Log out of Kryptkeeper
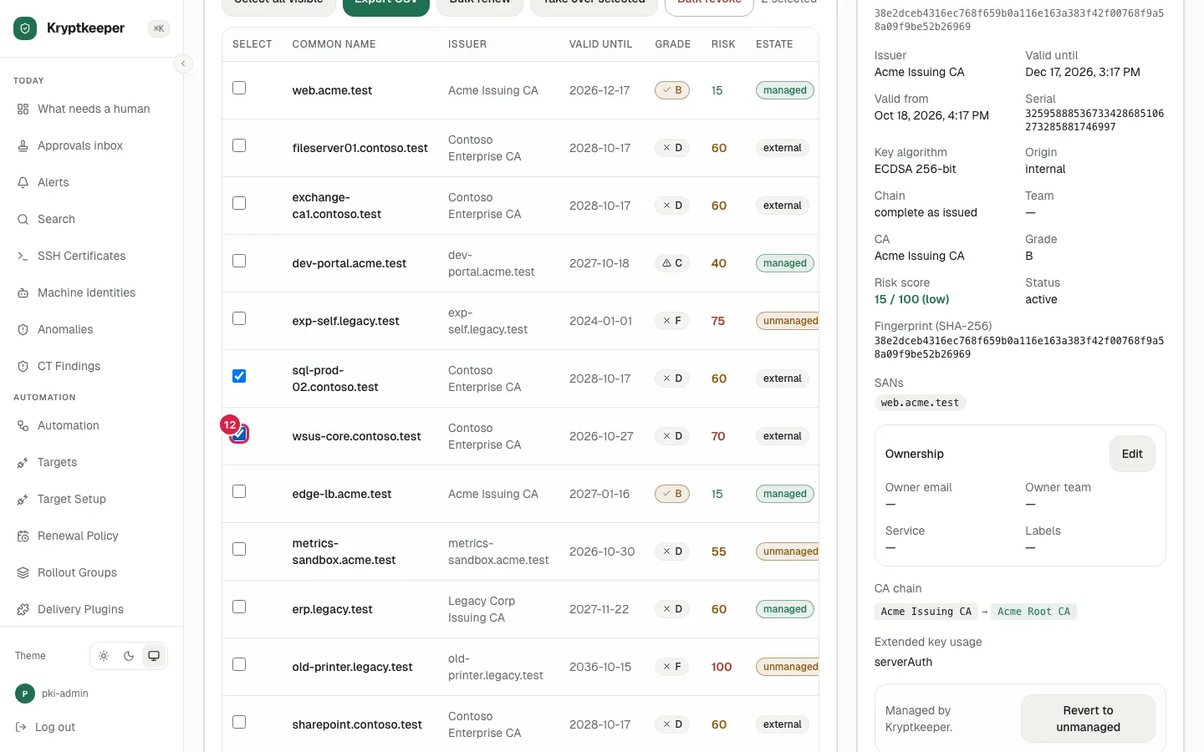 [46, 727]
